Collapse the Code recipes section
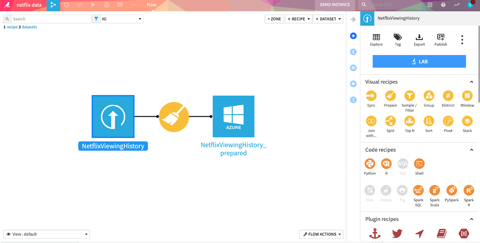This screenshot has width=480, height=243. click(x=471, y=150)
